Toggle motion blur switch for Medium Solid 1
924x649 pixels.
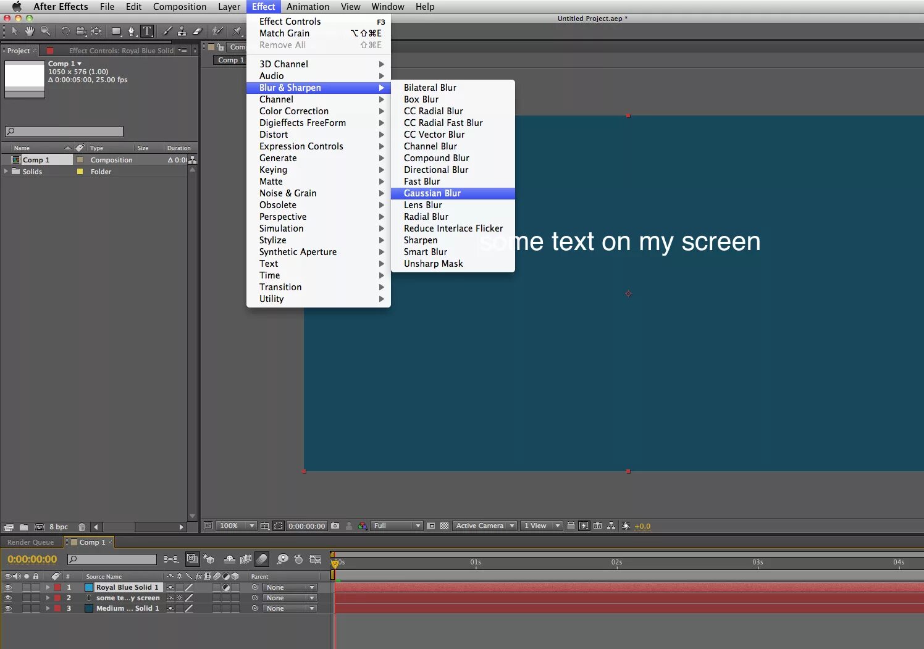point(217,608)
